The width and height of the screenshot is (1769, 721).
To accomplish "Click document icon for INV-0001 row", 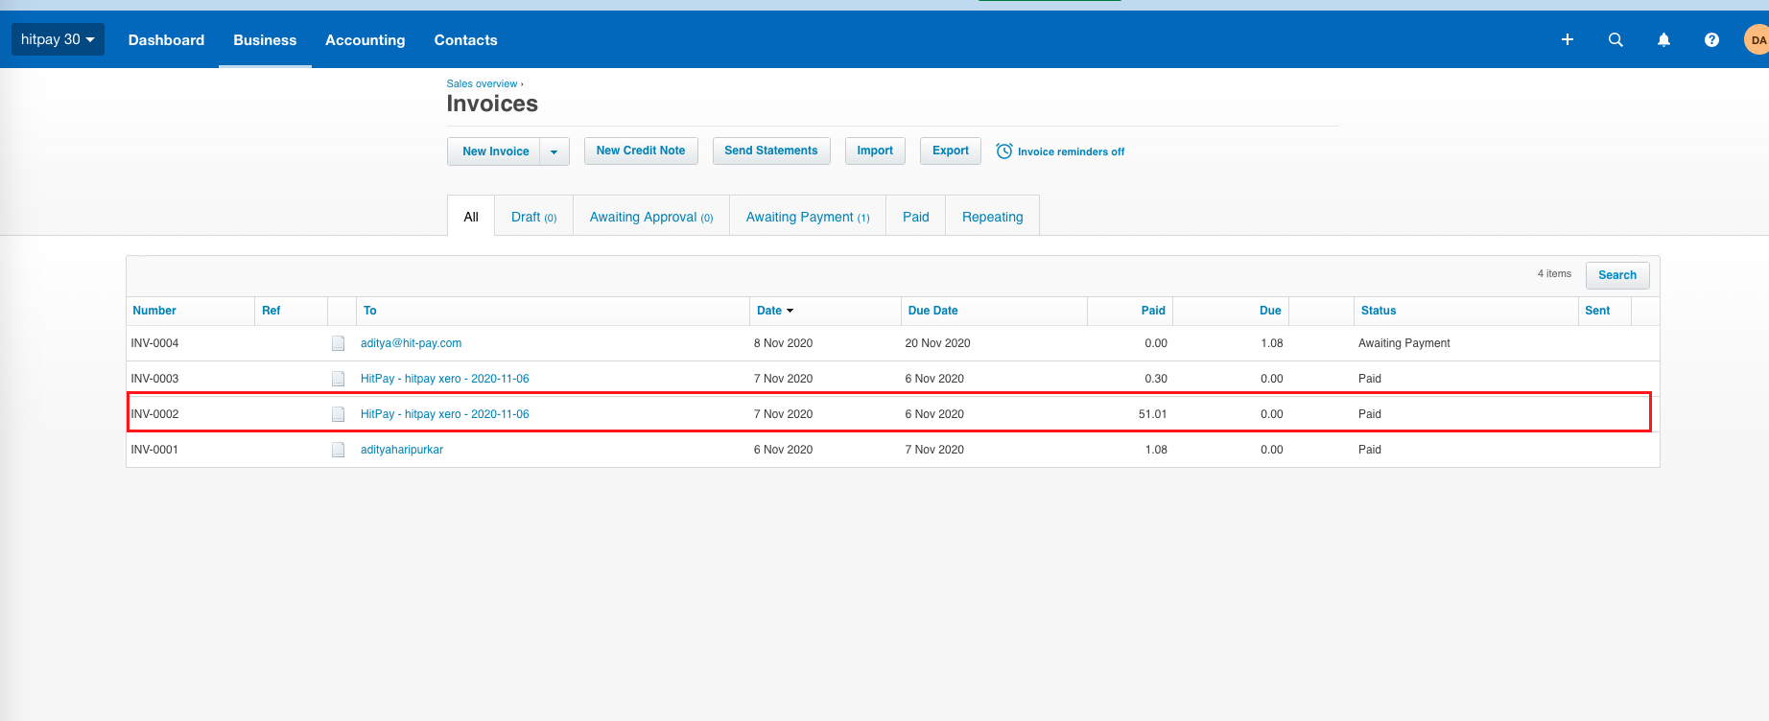I will pyautogui.click(x=338, y=450).
